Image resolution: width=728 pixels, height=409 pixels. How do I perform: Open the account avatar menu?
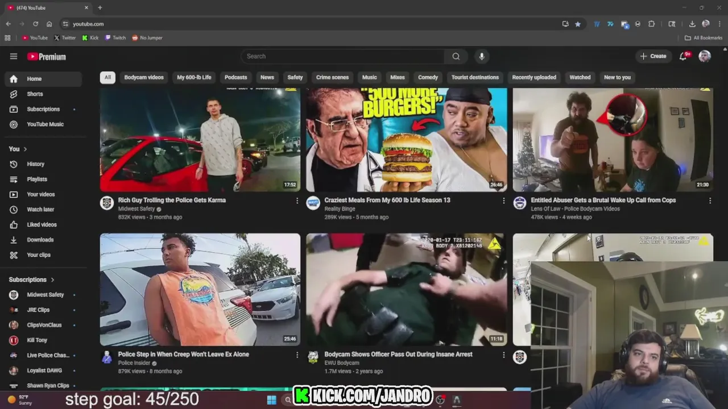click(x=705, y=56)
